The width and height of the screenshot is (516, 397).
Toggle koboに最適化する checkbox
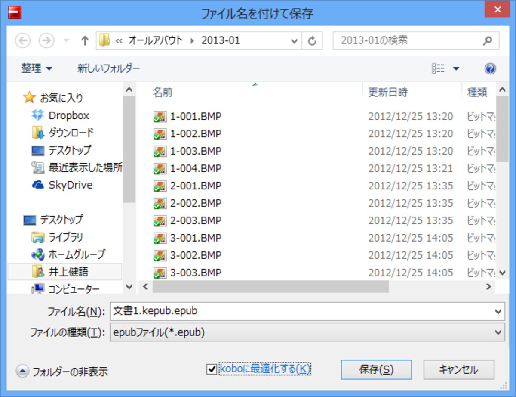[x=212, y=369]
